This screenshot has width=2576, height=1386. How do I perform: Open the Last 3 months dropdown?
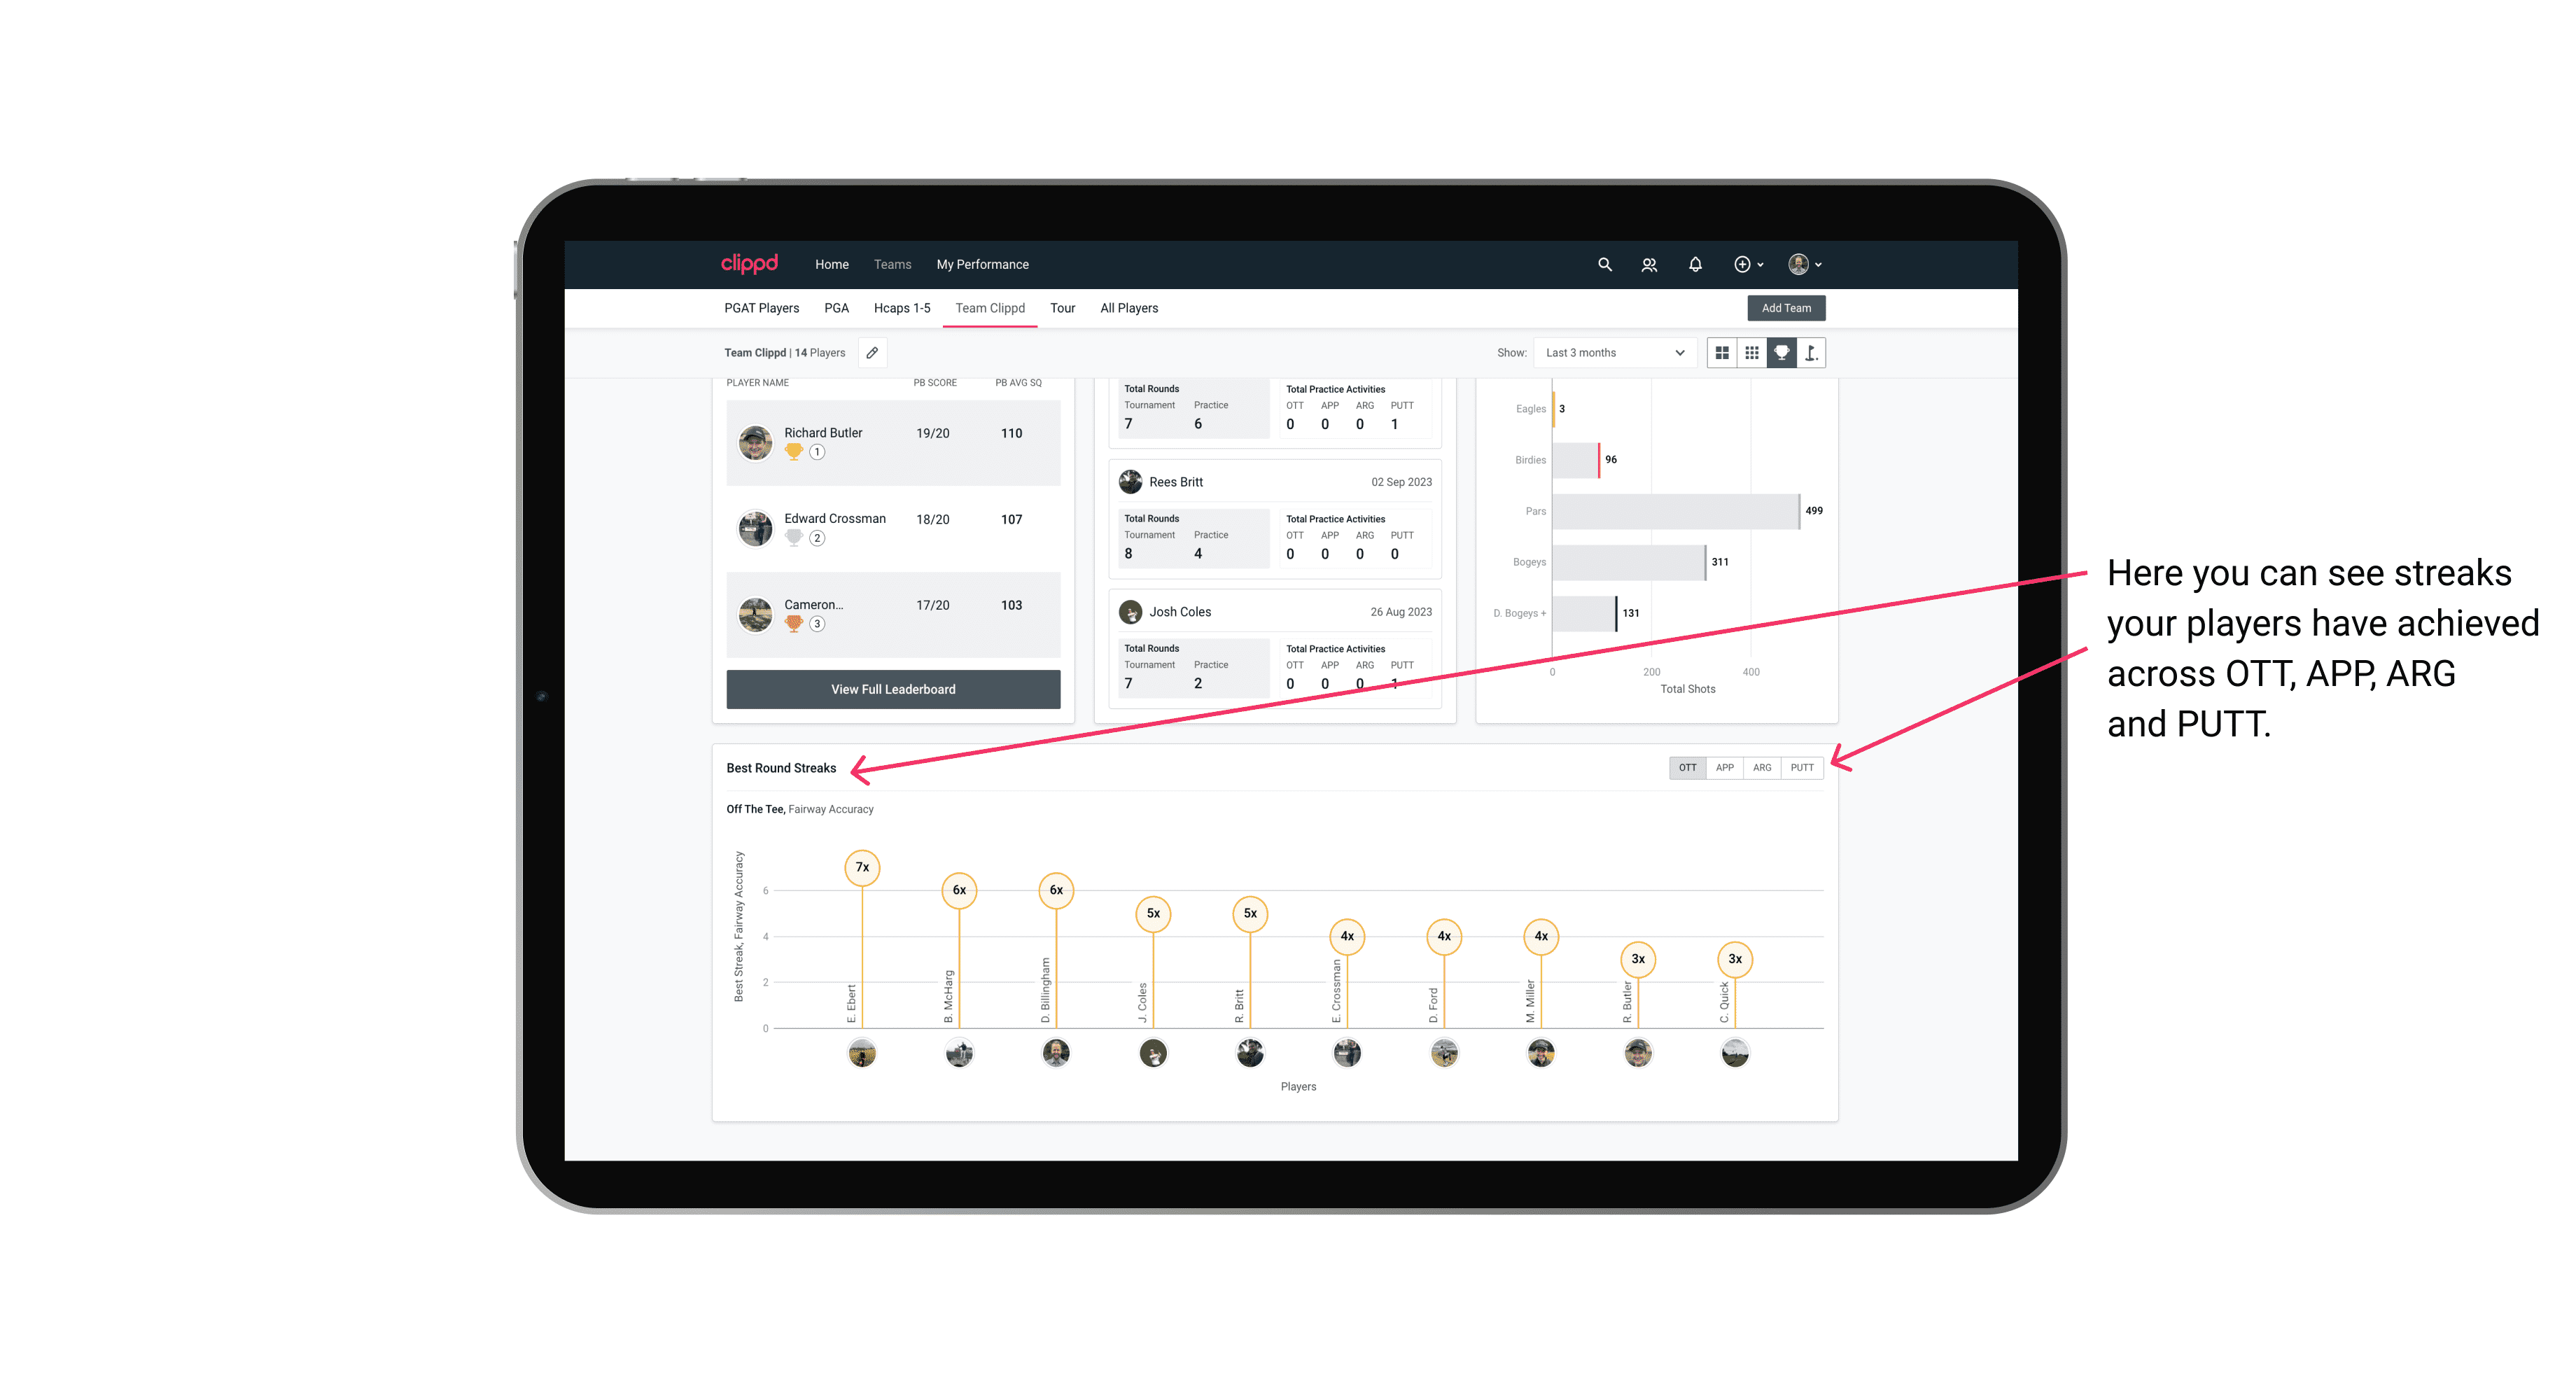point(1612,353)
